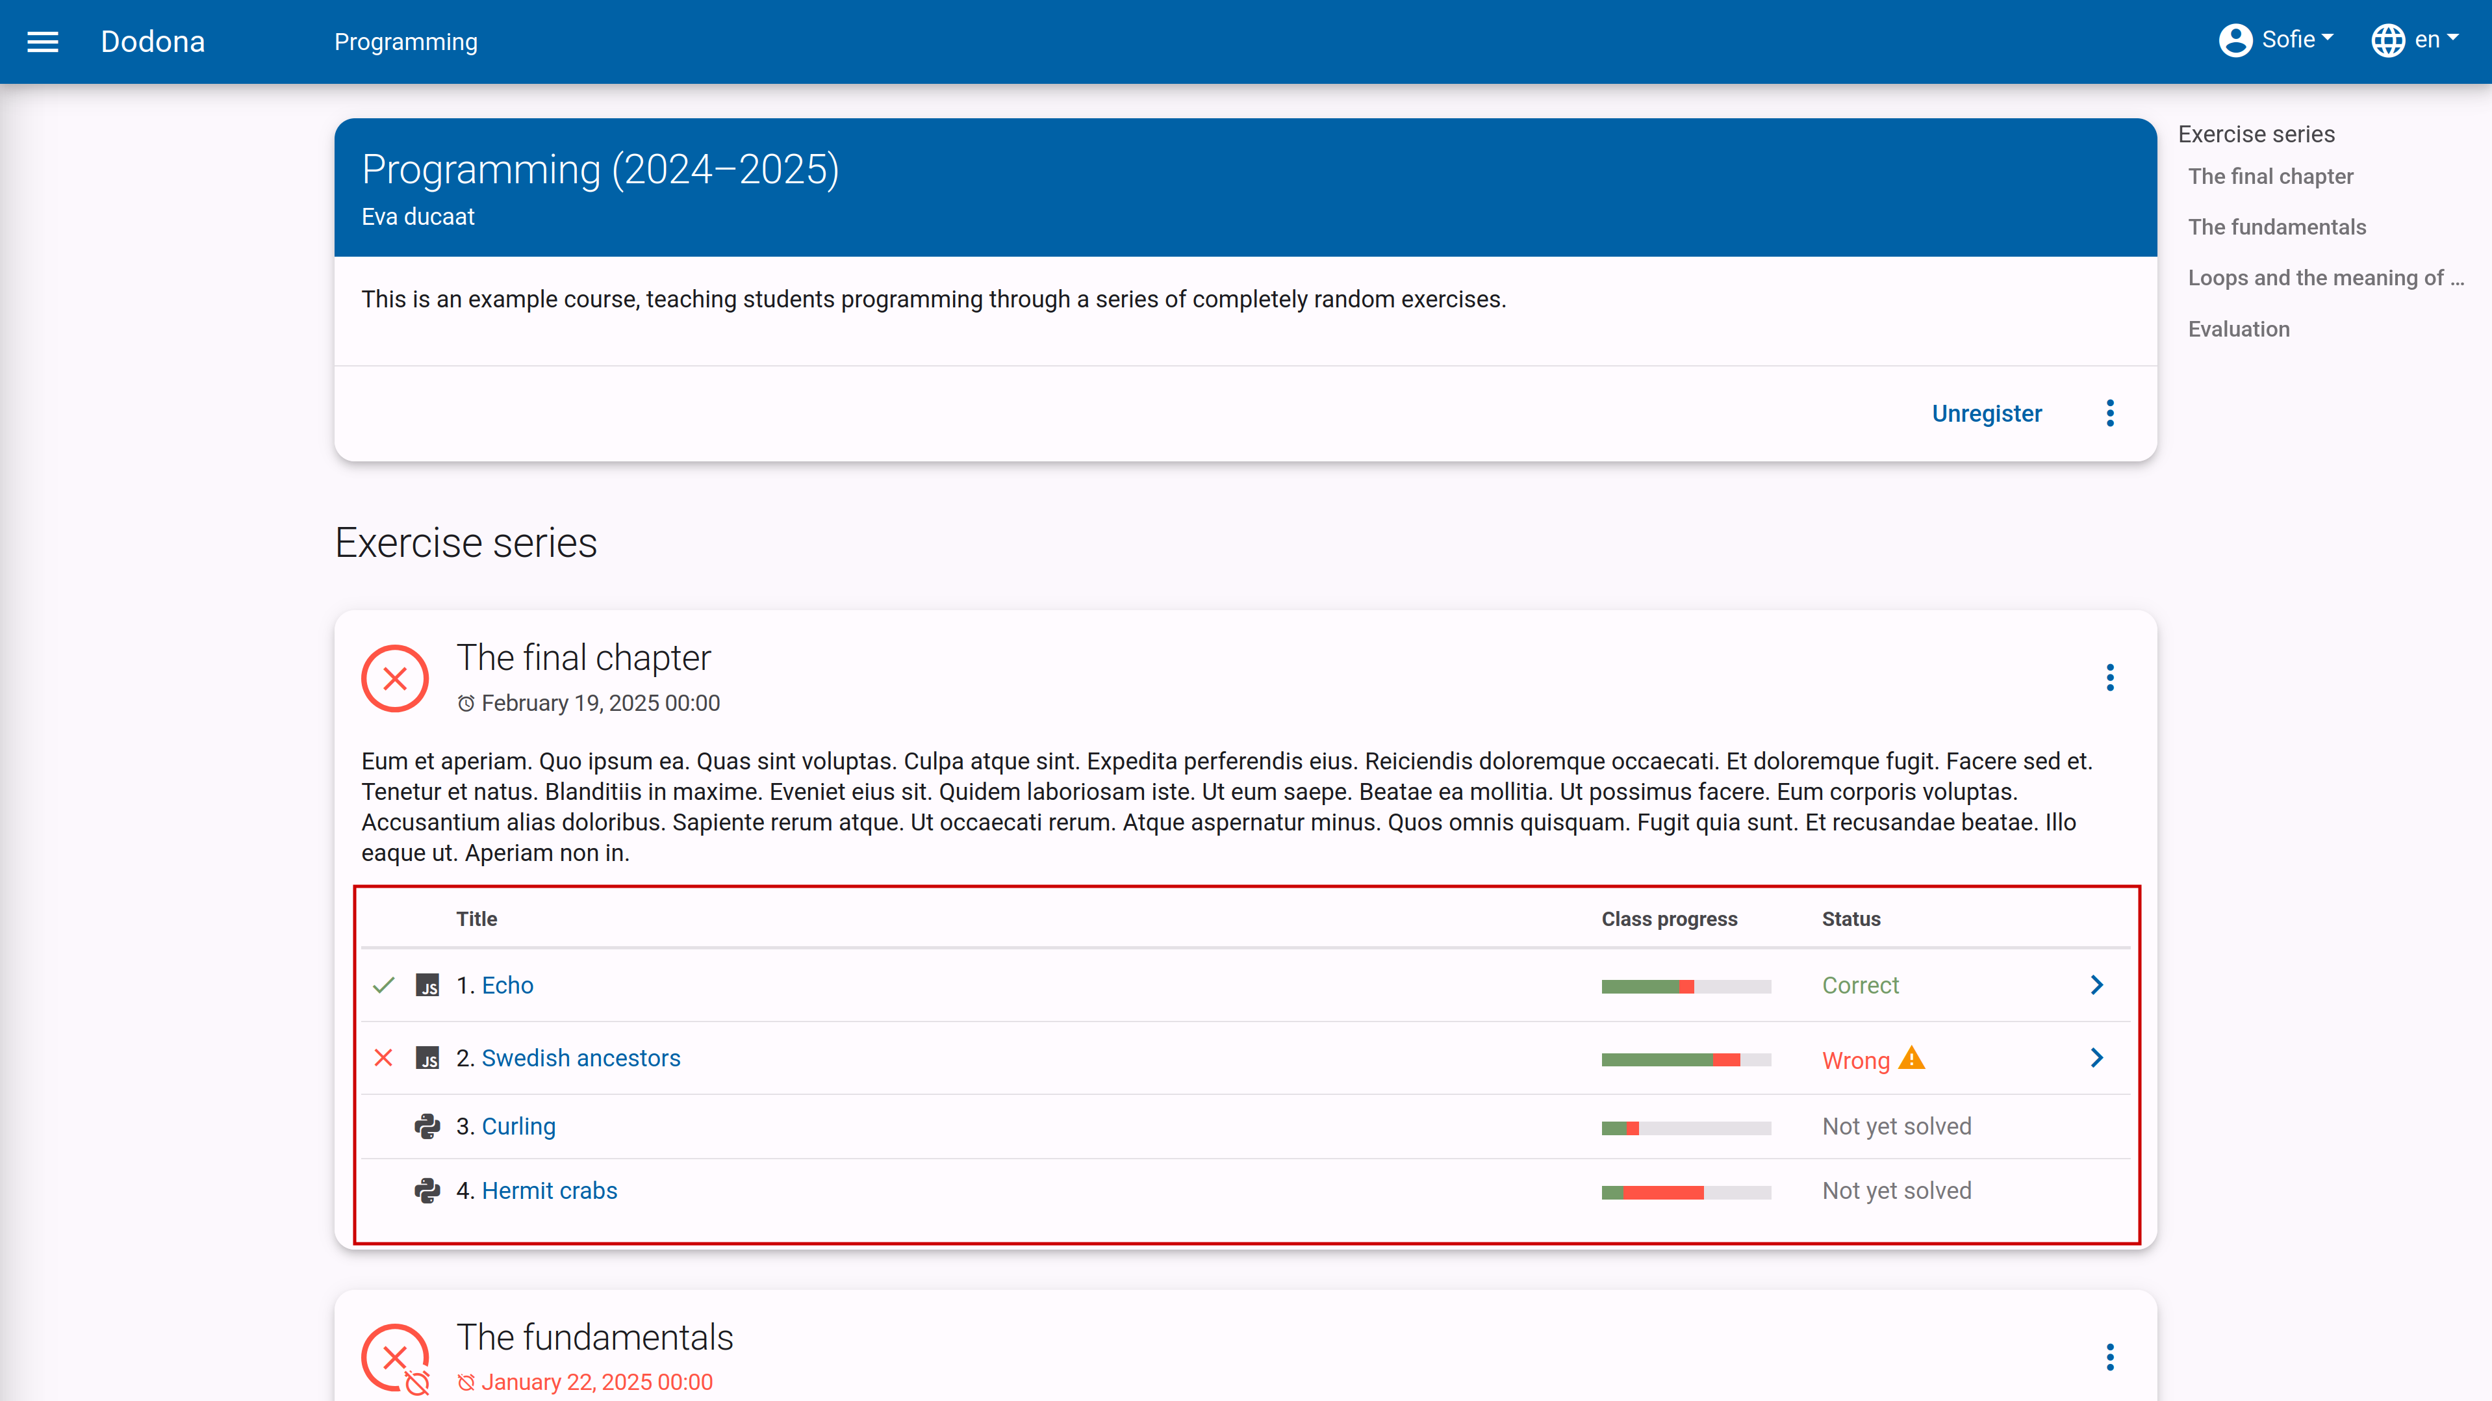Jump to The final chapter in sidebar
Screen dimensions: 2492x1401
2270,176
